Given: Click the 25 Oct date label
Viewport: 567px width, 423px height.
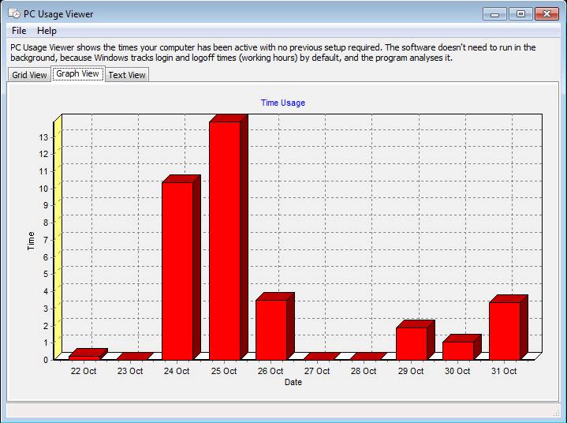Looking at the screenshot, I should click(x=224, y=371).
